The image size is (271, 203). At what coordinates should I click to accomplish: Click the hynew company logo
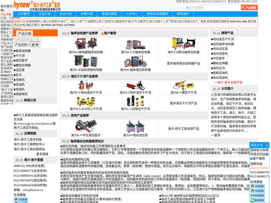pos(37,6)
